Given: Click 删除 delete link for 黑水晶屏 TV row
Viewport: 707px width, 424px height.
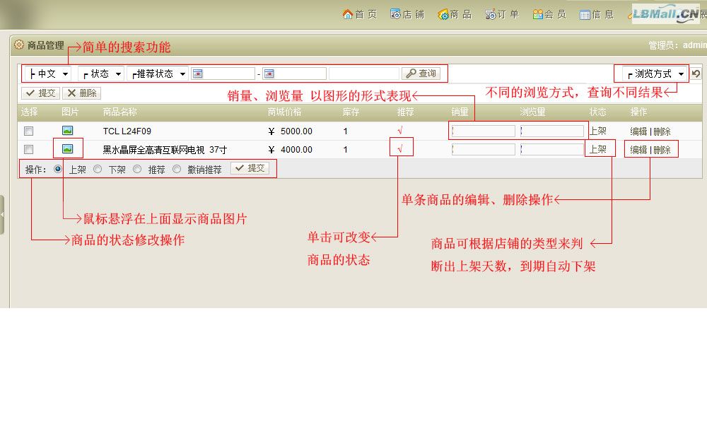Looking at the screenshot, I should pyautogui.click(x=662, y=150).
